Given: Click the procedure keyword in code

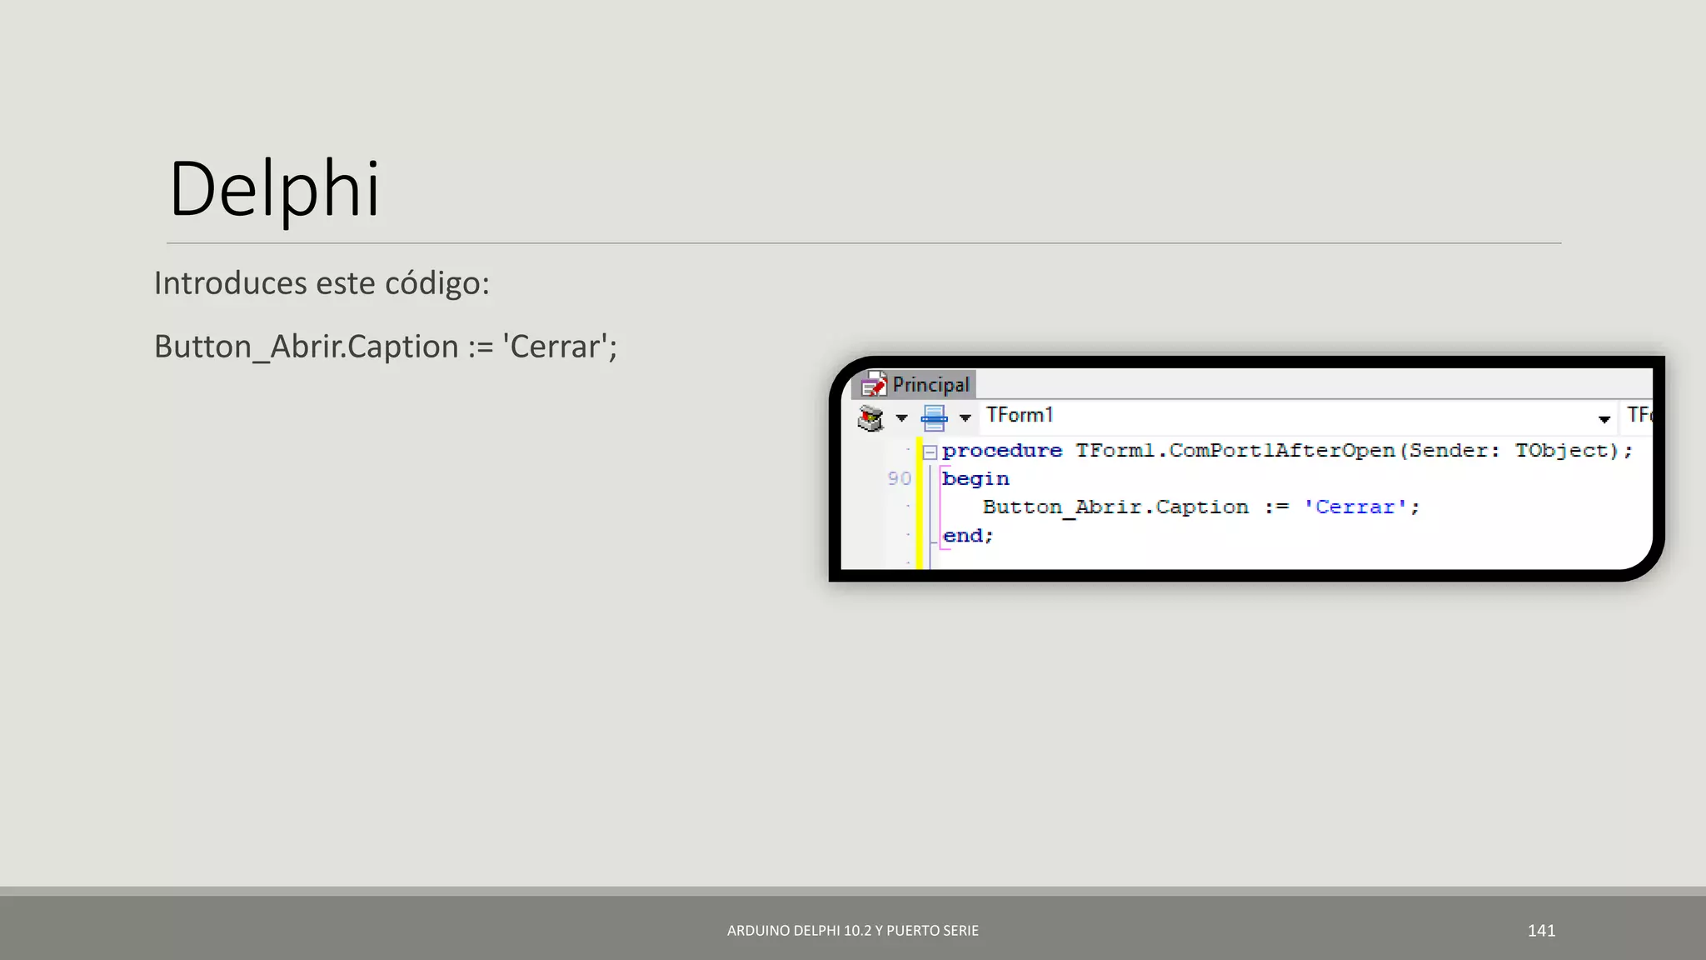Looking at the screenshot, I should (1002, 451).
